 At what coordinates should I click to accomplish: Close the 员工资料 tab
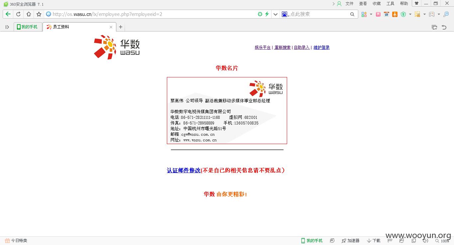point(111,27)
